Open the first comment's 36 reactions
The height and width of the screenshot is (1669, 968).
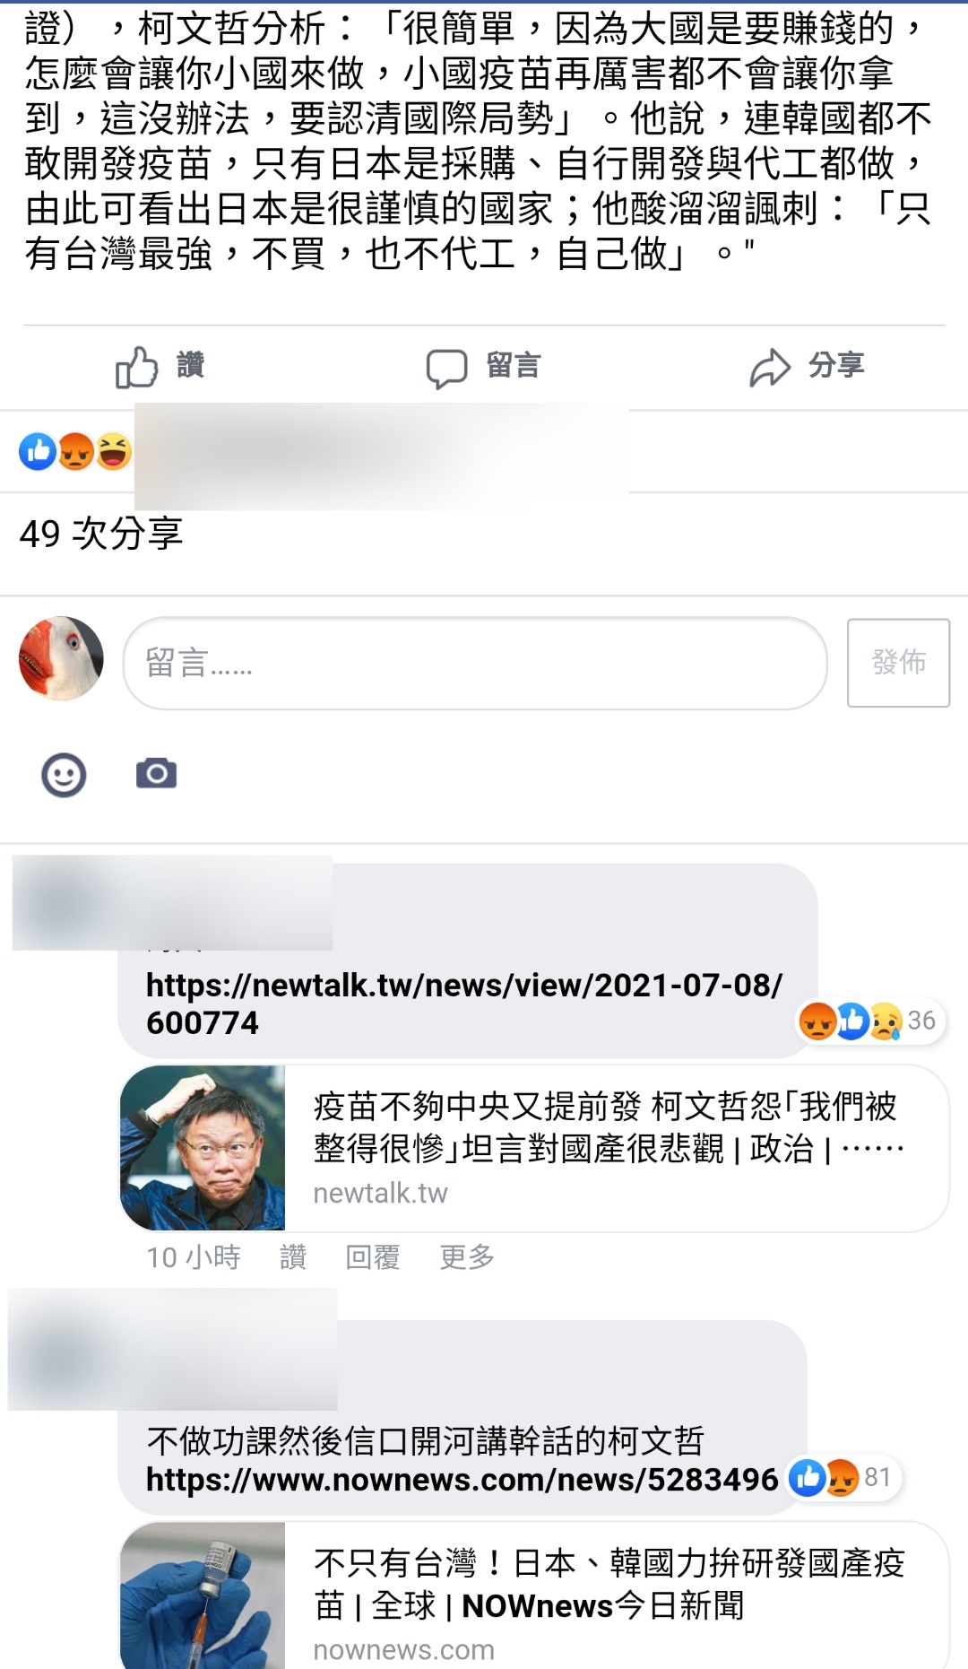point(869,1021)
